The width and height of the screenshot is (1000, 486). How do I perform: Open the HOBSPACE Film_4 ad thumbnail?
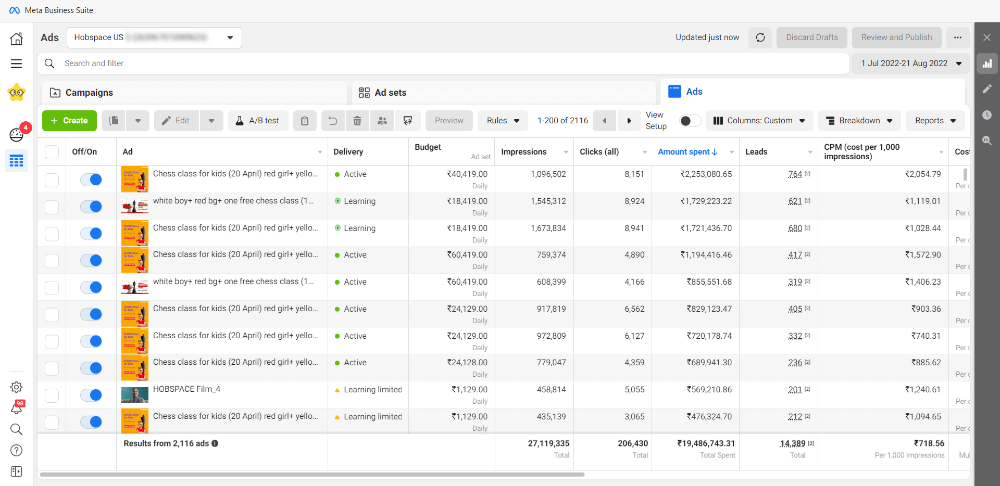point(135,395)
